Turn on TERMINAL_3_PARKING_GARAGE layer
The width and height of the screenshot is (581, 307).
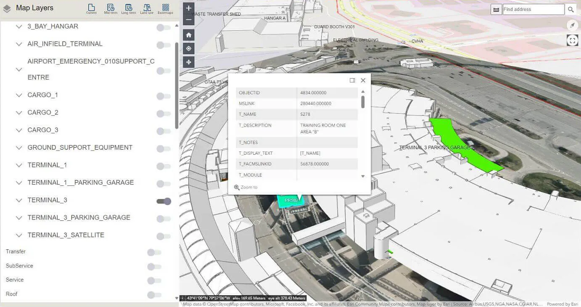coord(164,219)
